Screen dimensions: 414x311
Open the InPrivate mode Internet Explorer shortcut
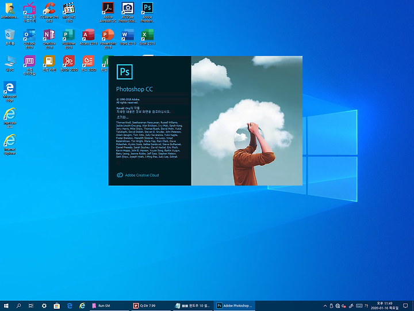(x=10, y=118)
